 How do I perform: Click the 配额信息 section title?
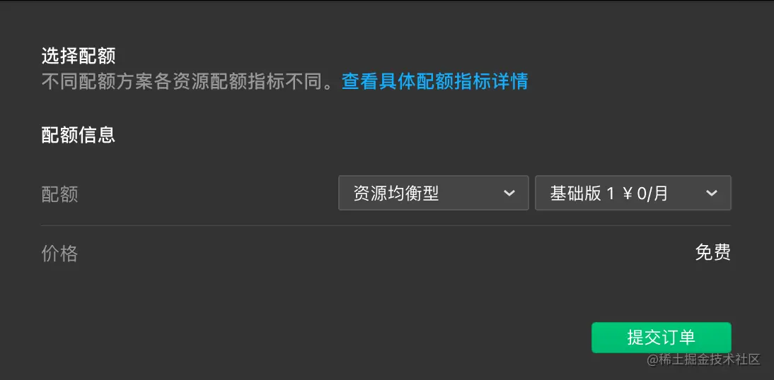pyautogui.click(x=79, y=134)
